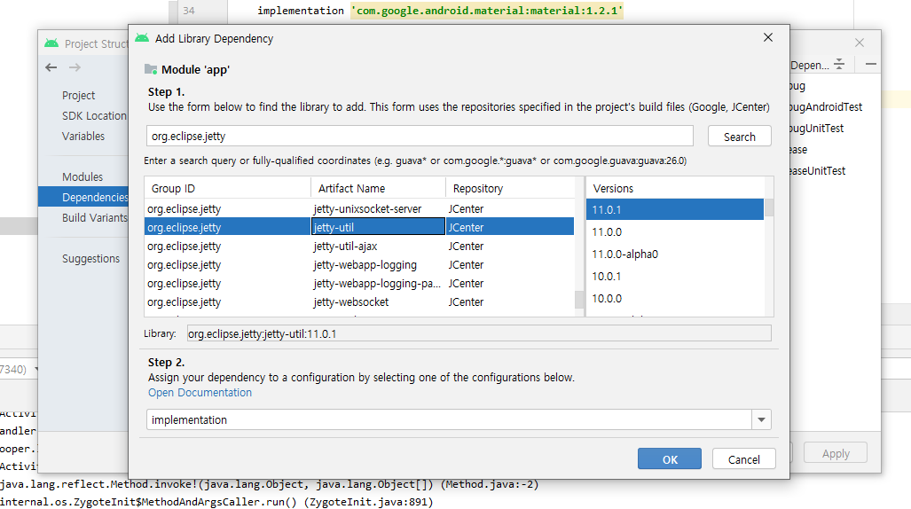The image size is (911, 509).
Task: Sort by the Repository column header
Action: [x=510, y=188]
